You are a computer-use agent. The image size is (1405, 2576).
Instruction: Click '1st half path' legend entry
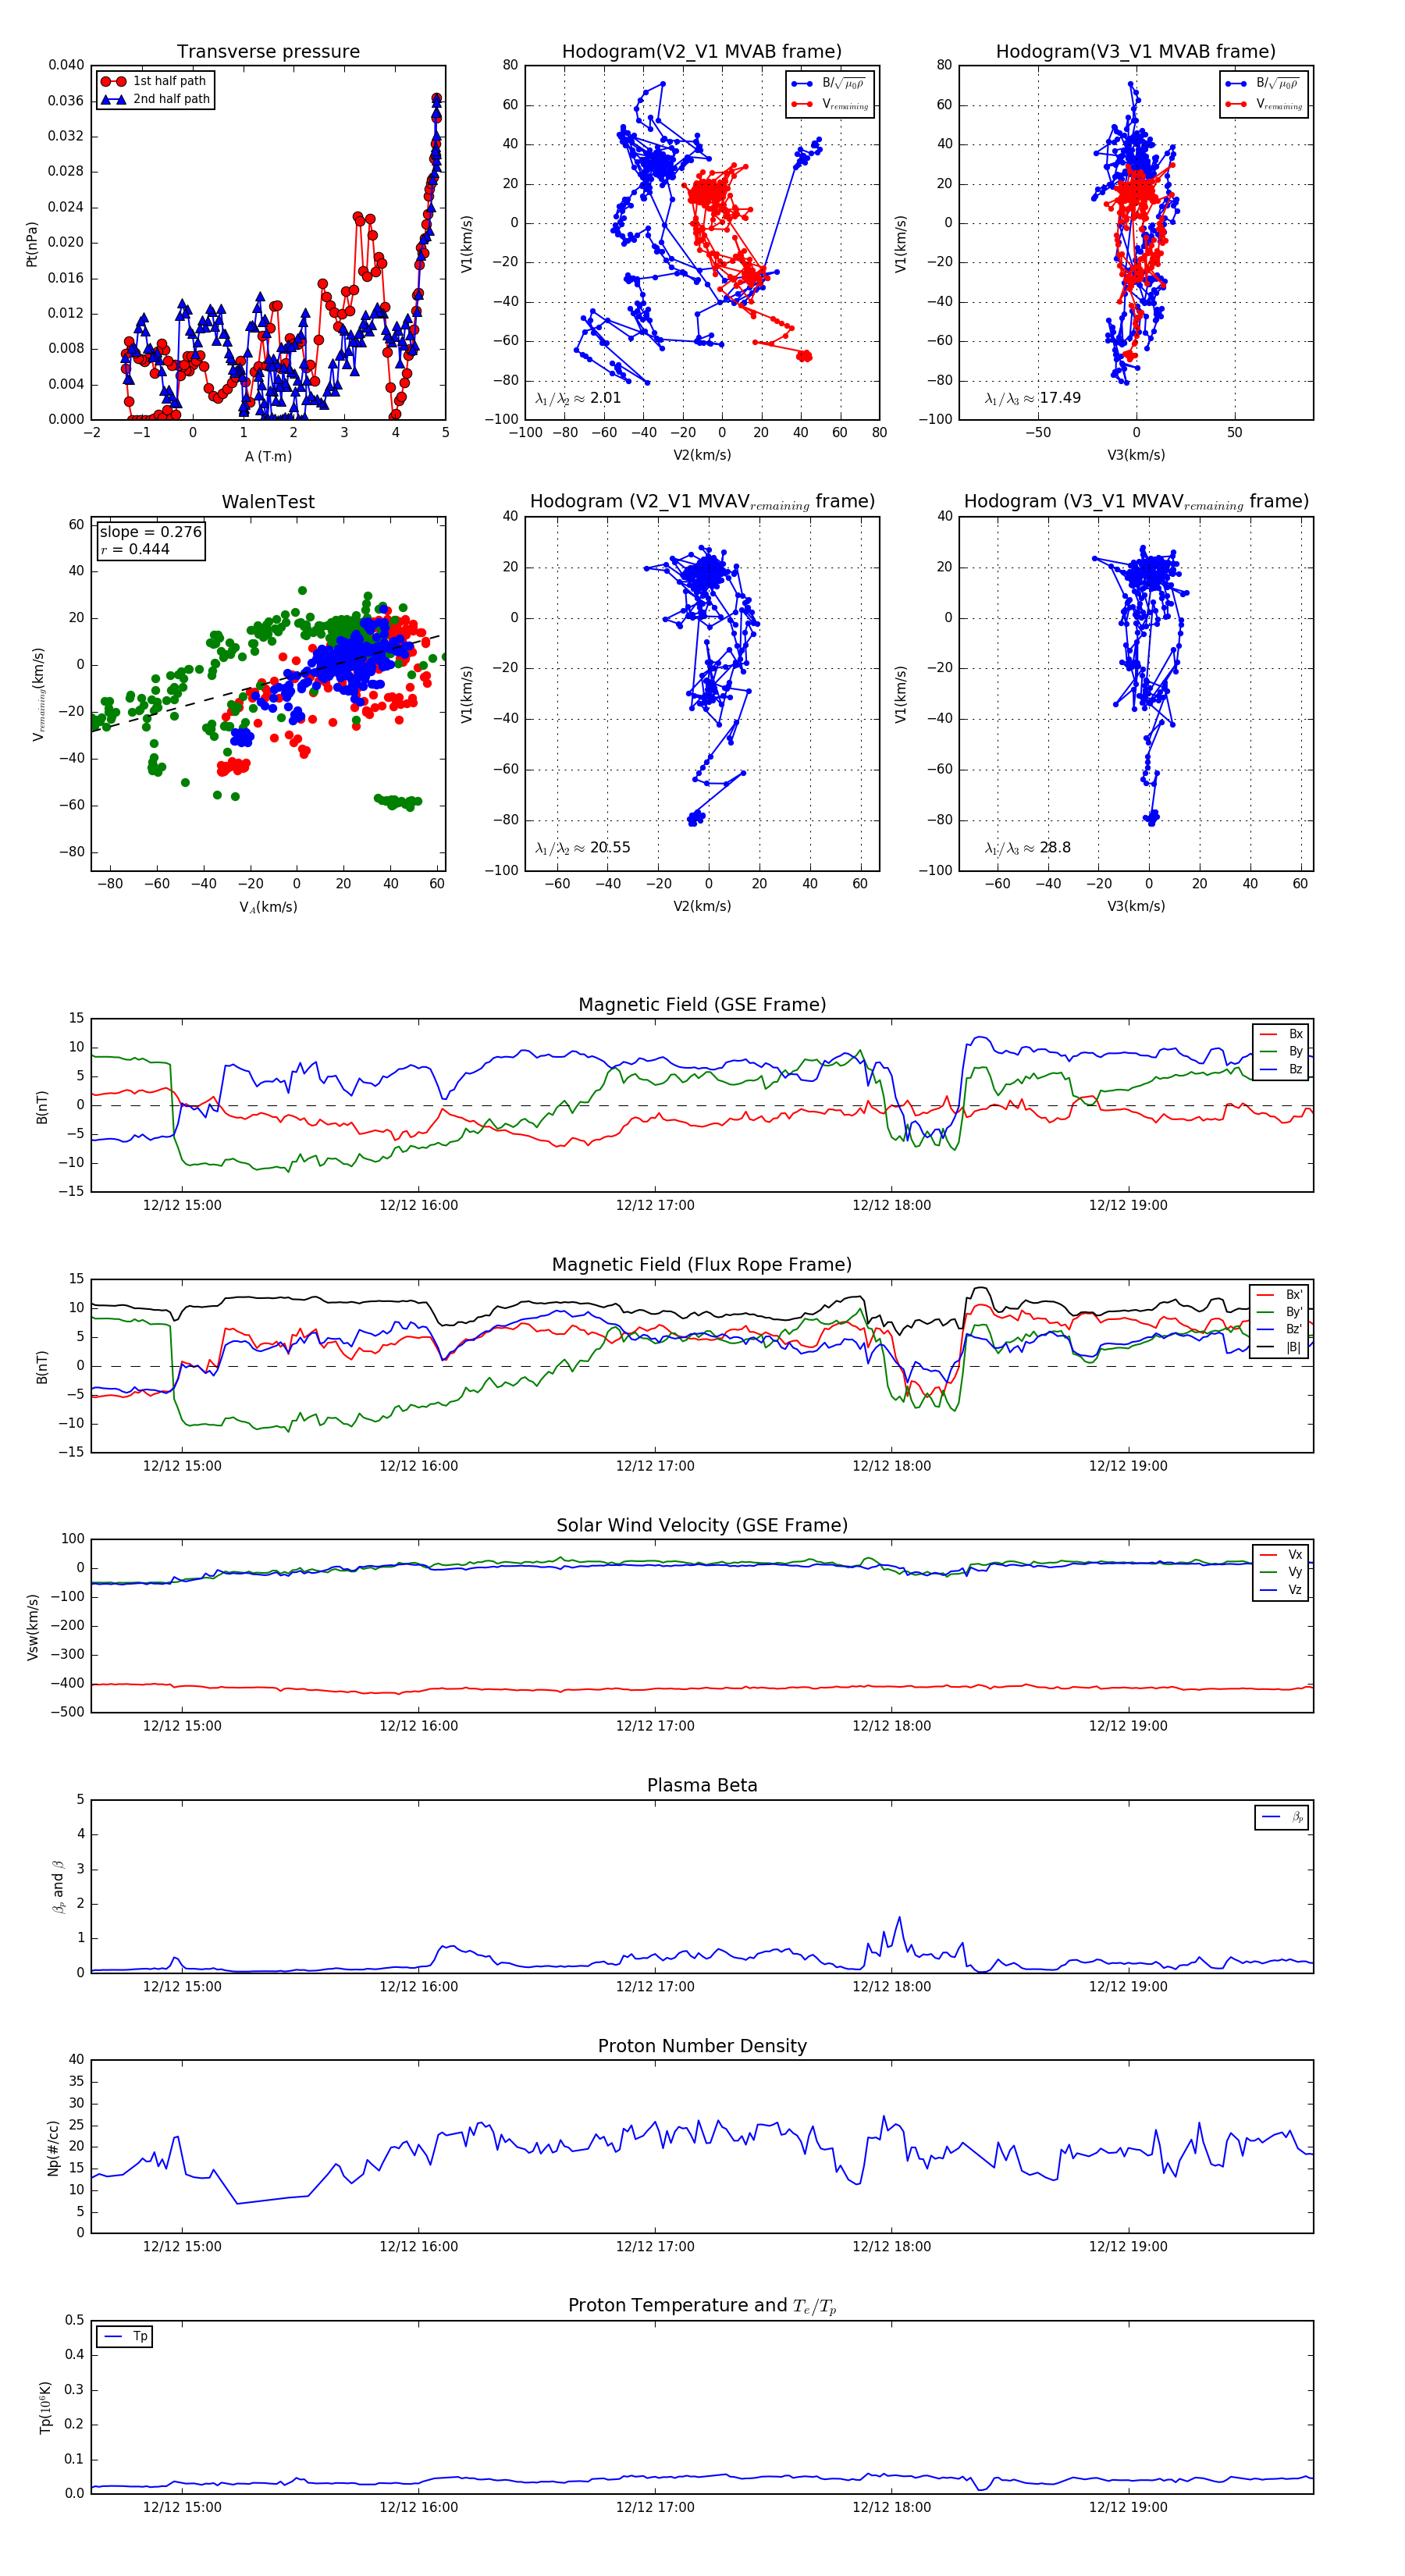[x=155, y=81]
